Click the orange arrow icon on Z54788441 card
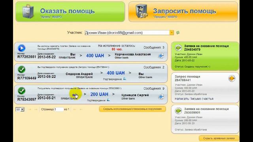This screenshot has width=253, height=142. tap(232, 78)
